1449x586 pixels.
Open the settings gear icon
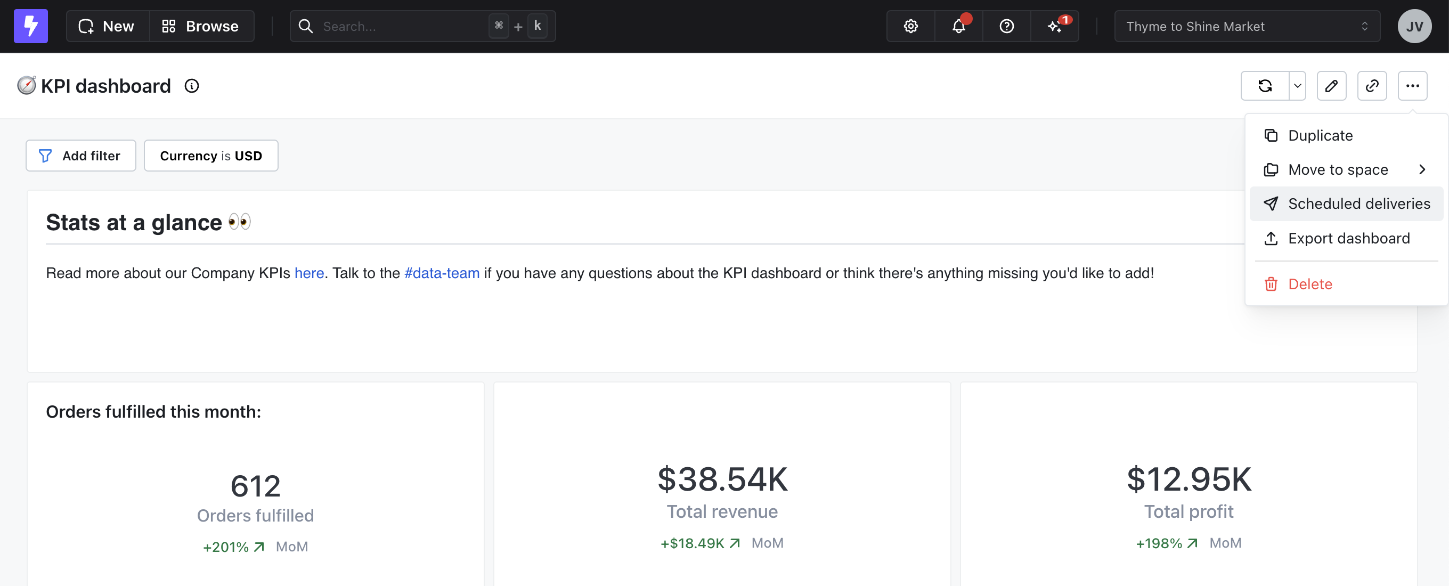point(910,26)
